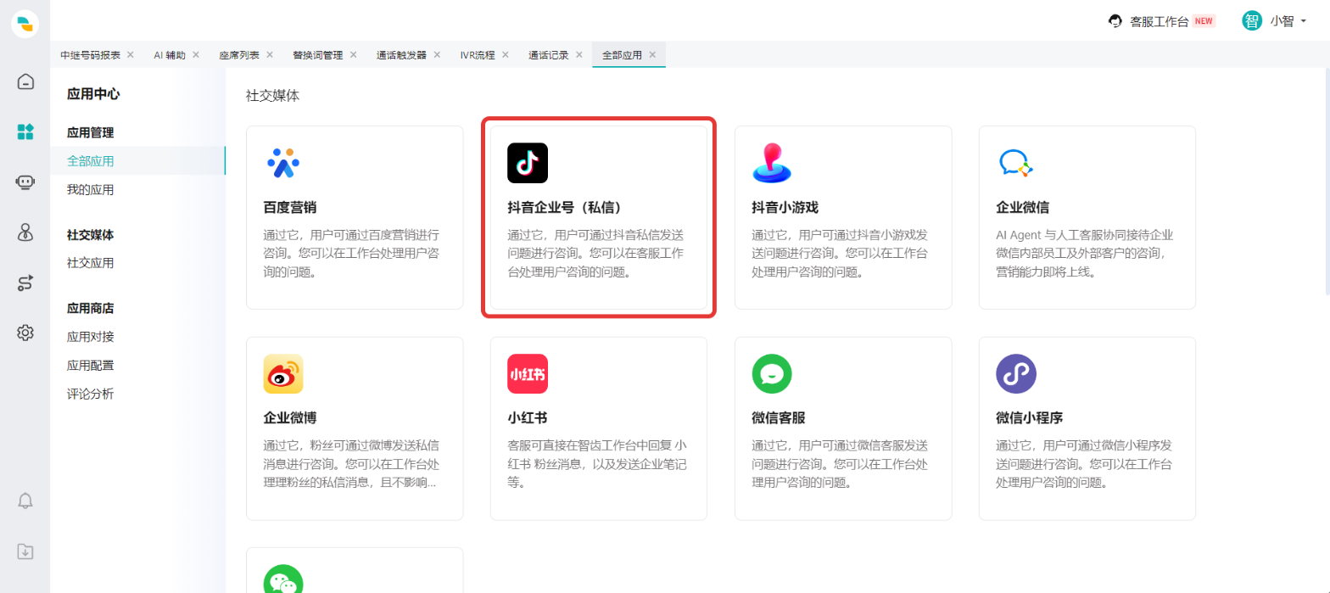
Task: Switch to the IVR流程 tab
Action: pos(478,54)
